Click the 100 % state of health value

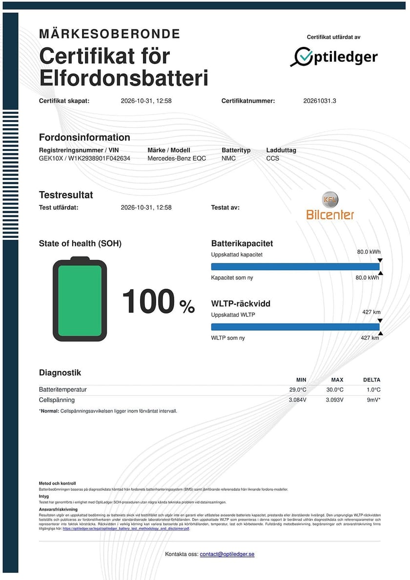point(159,301)
